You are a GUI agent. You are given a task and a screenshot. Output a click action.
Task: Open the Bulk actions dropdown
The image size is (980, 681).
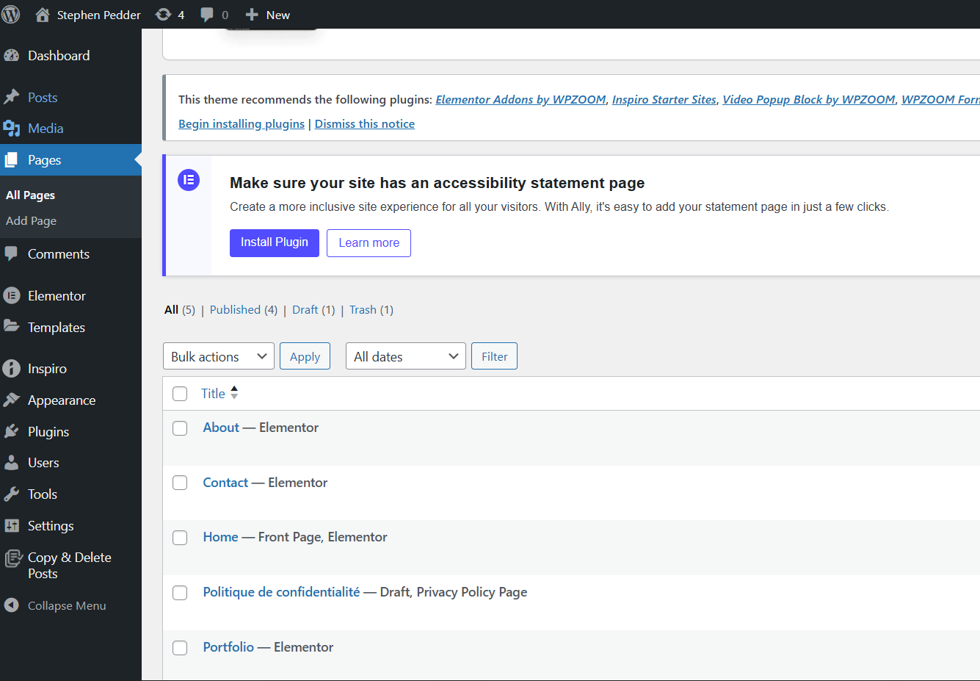pos(218,356)
